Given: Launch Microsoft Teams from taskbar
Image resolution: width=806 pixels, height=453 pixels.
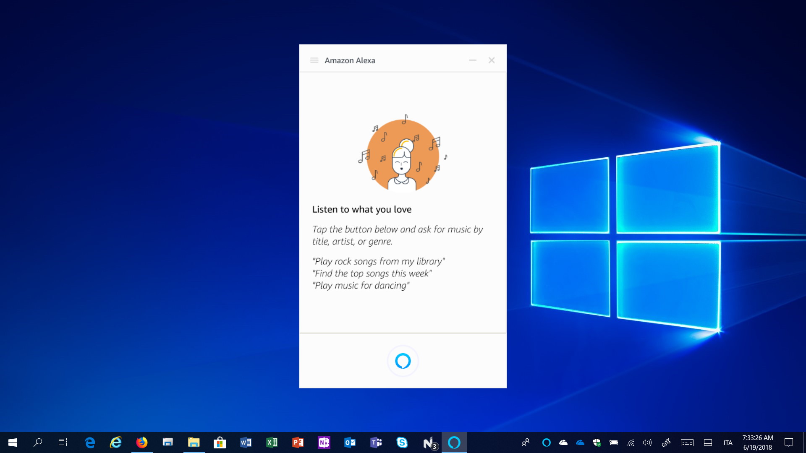Looking at the screenshot, I should click(376, 443).
